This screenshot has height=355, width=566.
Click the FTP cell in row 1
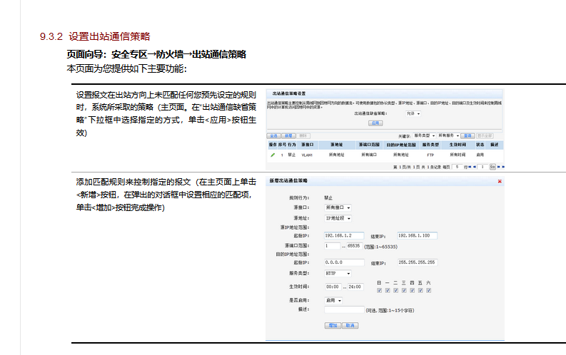tap(430, 155)
